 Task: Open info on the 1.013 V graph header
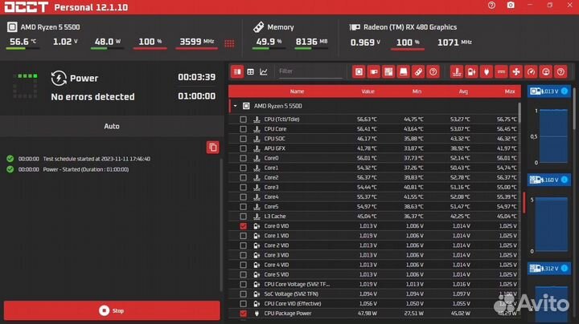[565, 91]
